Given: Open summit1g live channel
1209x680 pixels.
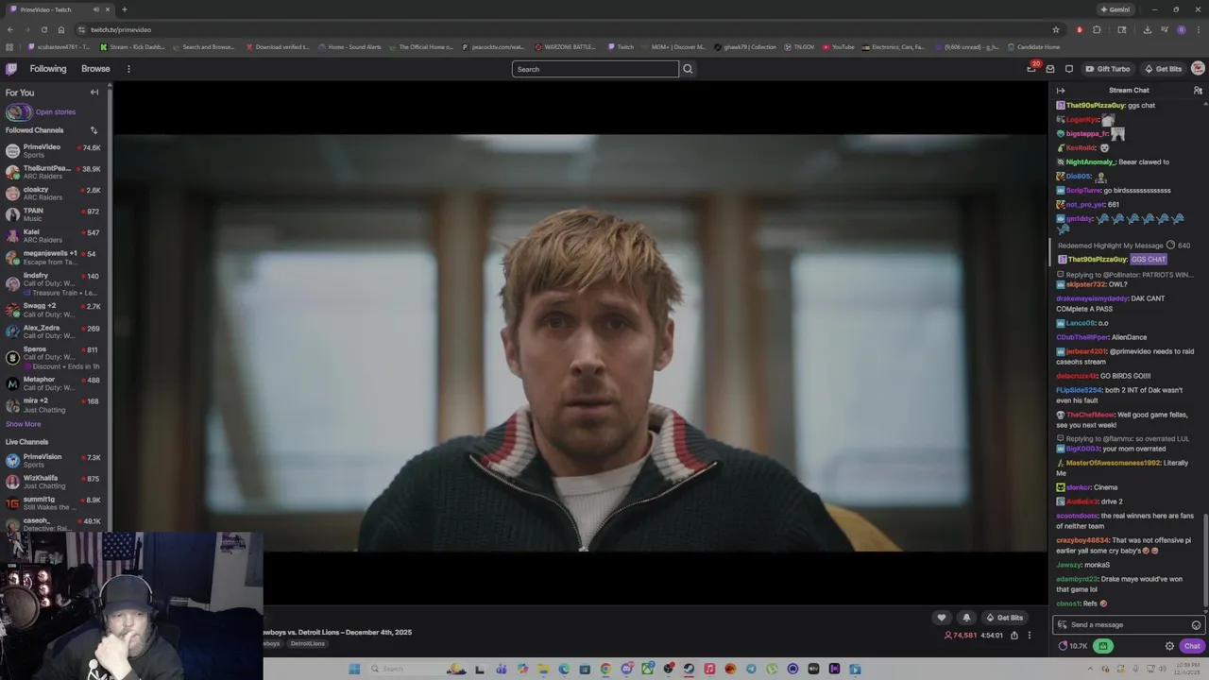Looking at the screenshot, I should point(53,503).
